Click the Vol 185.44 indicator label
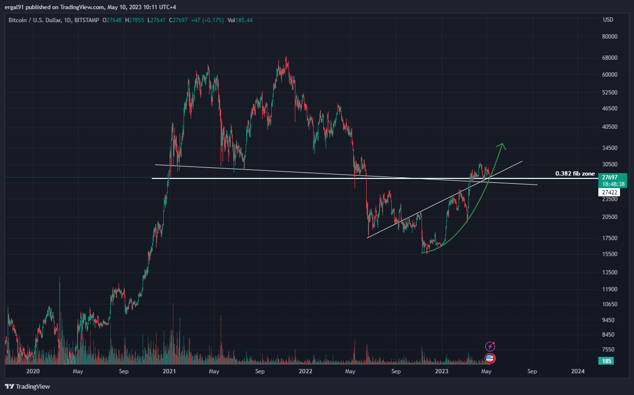634x395 pixels. click(x=240, y=20)
